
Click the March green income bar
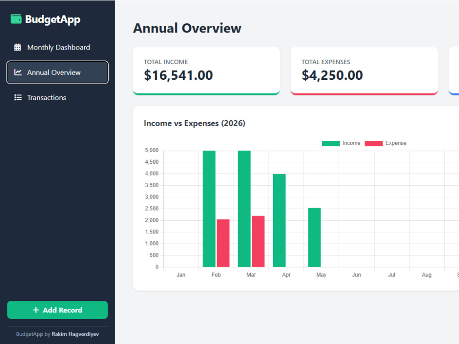[x=244, y=209]
